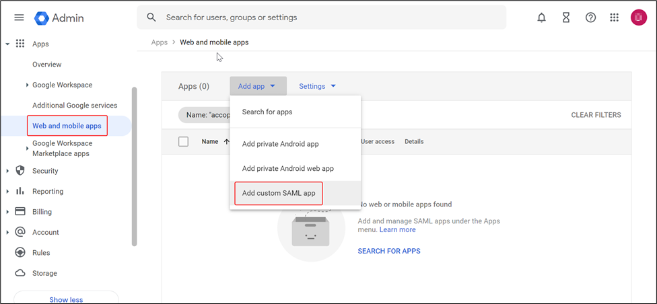This screenshot has height=304, width=657.
Task: Expand the Google Workspace tree item
Action: tap(27, 85)
